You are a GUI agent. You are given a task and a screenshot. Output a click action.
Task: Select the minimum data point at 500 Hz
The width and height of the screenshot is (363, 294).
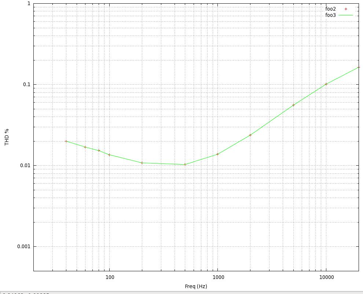tap(185, 165)
